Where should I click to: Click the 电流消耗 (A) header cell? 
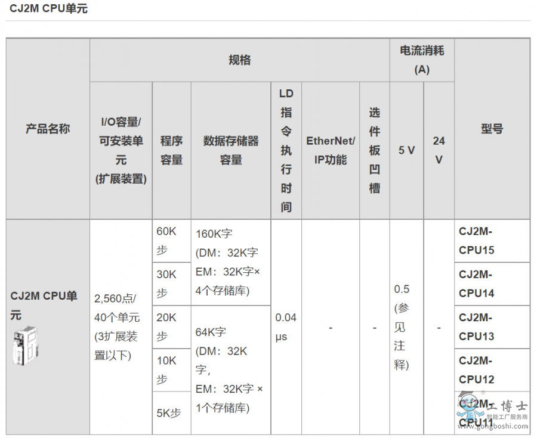[422, 60]
